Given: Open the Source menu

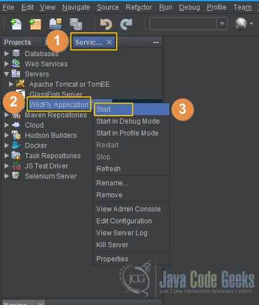Looking at the screenshot, I should tap(108, 7).
